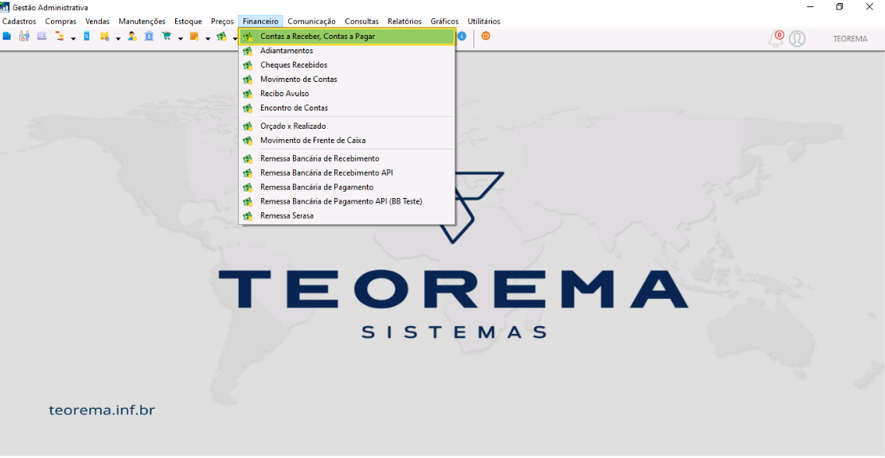Click the blue S document toolbar icon

pos(87,36)
